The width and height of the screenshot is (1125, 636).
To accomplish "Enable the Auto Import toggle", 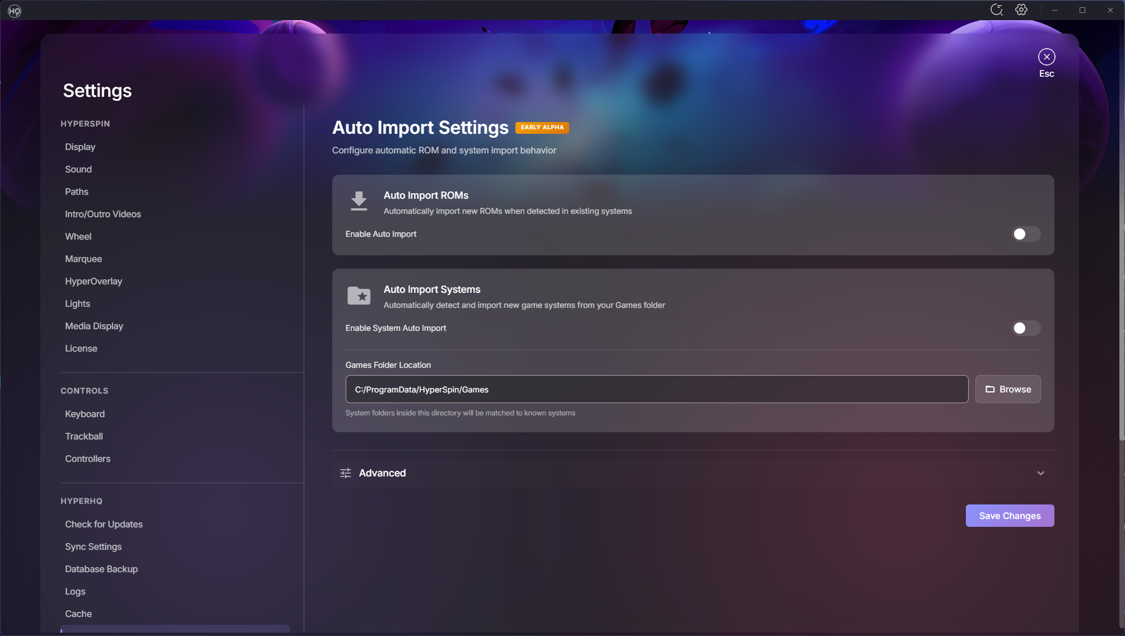I will click(x=1026, y=234).
